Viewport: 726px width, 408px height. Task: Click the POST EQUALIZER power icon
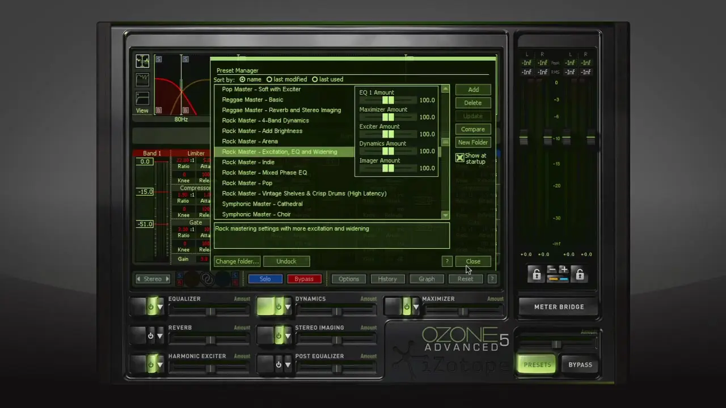pyautogui.click(x=278, y=364)
